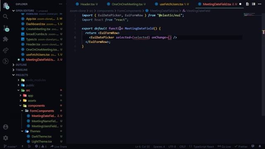The width and height of the screenshot is (265, 149).
Task: Click the file icon of breadCrumbs.ts
Action: [23, 34]
